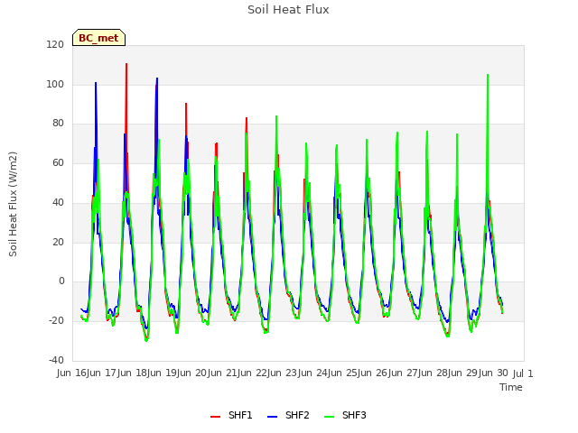Click the Jul 1 x-axis tick label

tap(523, 373)
